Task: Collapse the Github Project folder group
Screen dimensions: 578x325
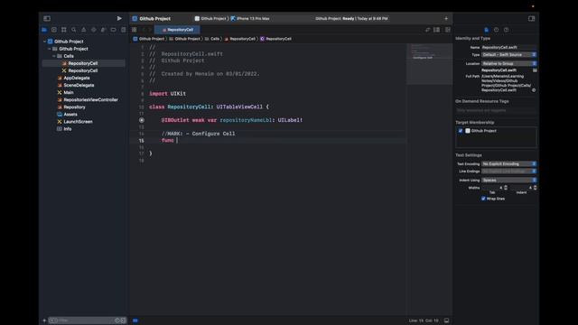Action: tap(50, 49)
